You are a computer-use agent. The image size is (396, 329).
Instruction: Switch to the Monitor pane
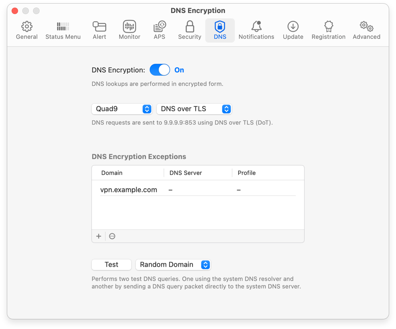(129, 31)
